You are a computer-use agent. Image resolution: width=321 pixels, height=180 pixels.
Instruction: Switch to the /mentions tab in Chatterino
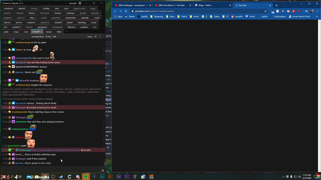[8, 8]
